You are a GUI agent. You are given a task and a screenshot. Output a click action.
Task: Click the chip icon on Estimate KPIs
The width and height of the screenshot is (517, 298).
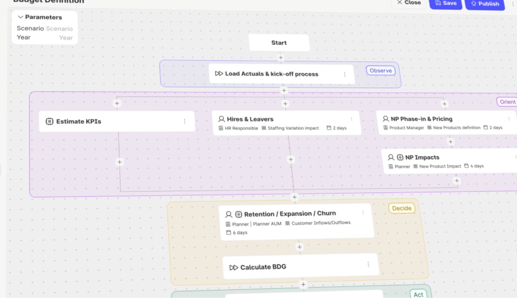49,122
